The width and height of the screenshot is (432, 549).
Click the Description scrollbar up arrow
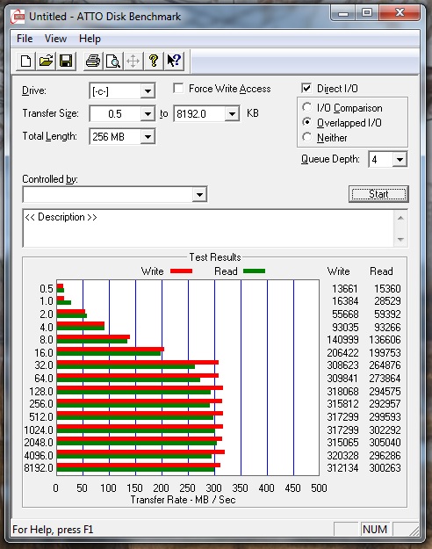click(401, 218)
